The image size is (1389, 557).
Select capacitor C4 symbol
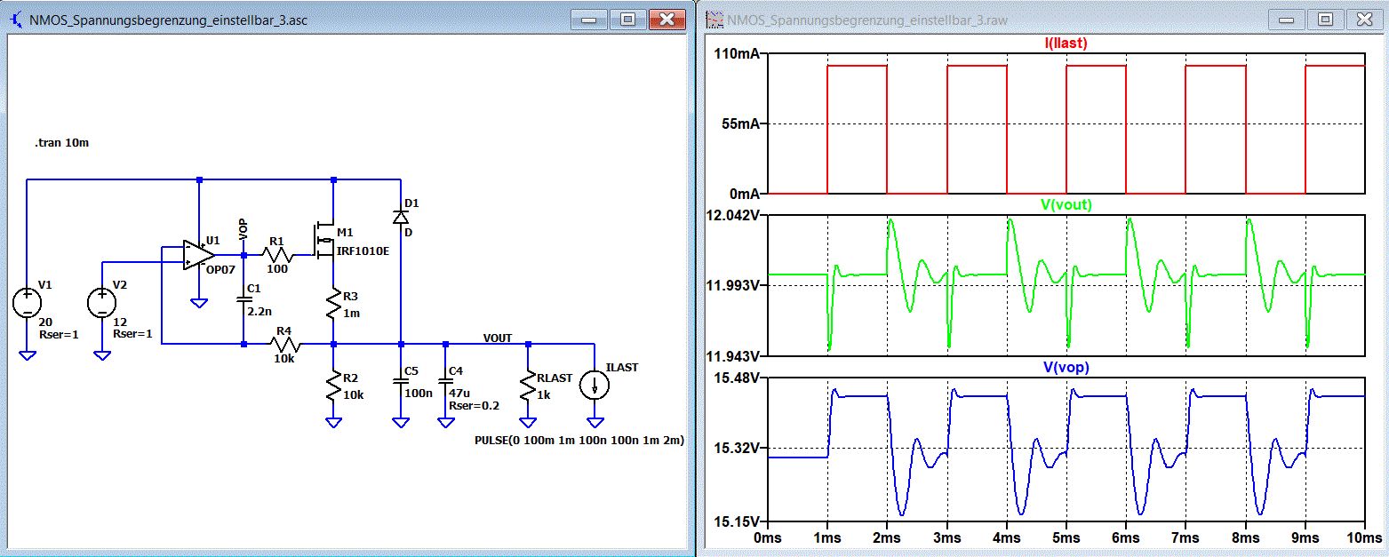(x=445, y=382)
